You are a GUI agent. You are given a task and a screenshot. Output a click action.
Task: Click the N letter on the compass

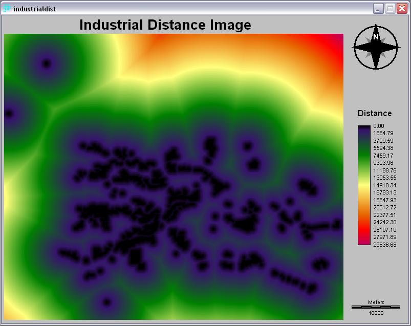pos(376,37)
